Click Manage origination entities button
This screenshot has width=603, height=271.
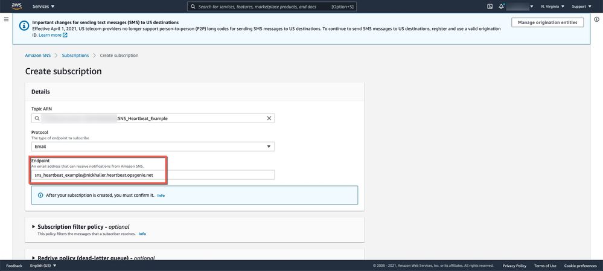coord(547,23)
